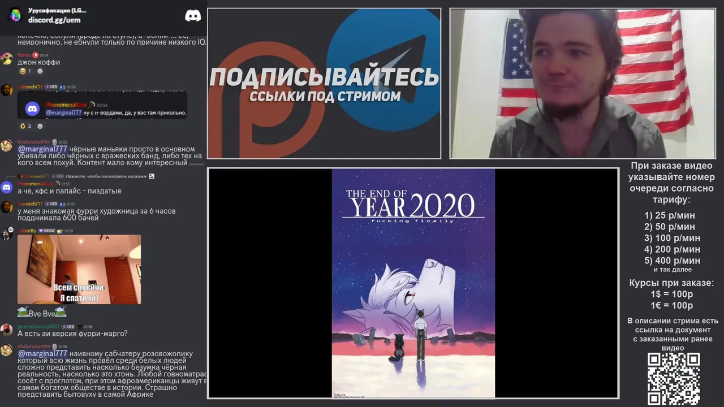This screenshot has width=724, height=407.
Task: Click the first sleeping frog emoji before "Bye Bye"
Action: (x=23, y=312)
